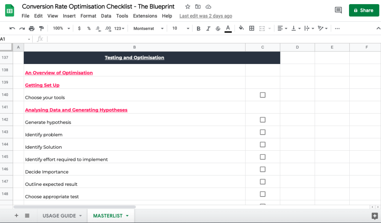Open the View menu
Image resolution: width=381 pixels, height=223 pixels.
click(53, 16)
